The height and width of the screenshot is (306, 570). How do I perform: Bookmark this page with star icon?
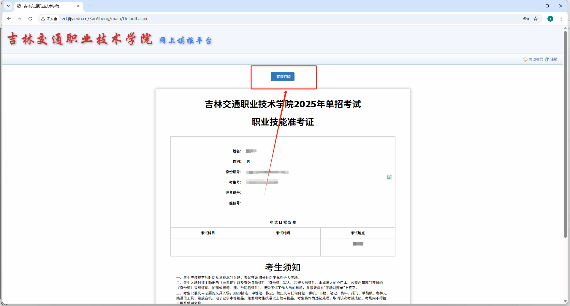click(x=536, y=19)
